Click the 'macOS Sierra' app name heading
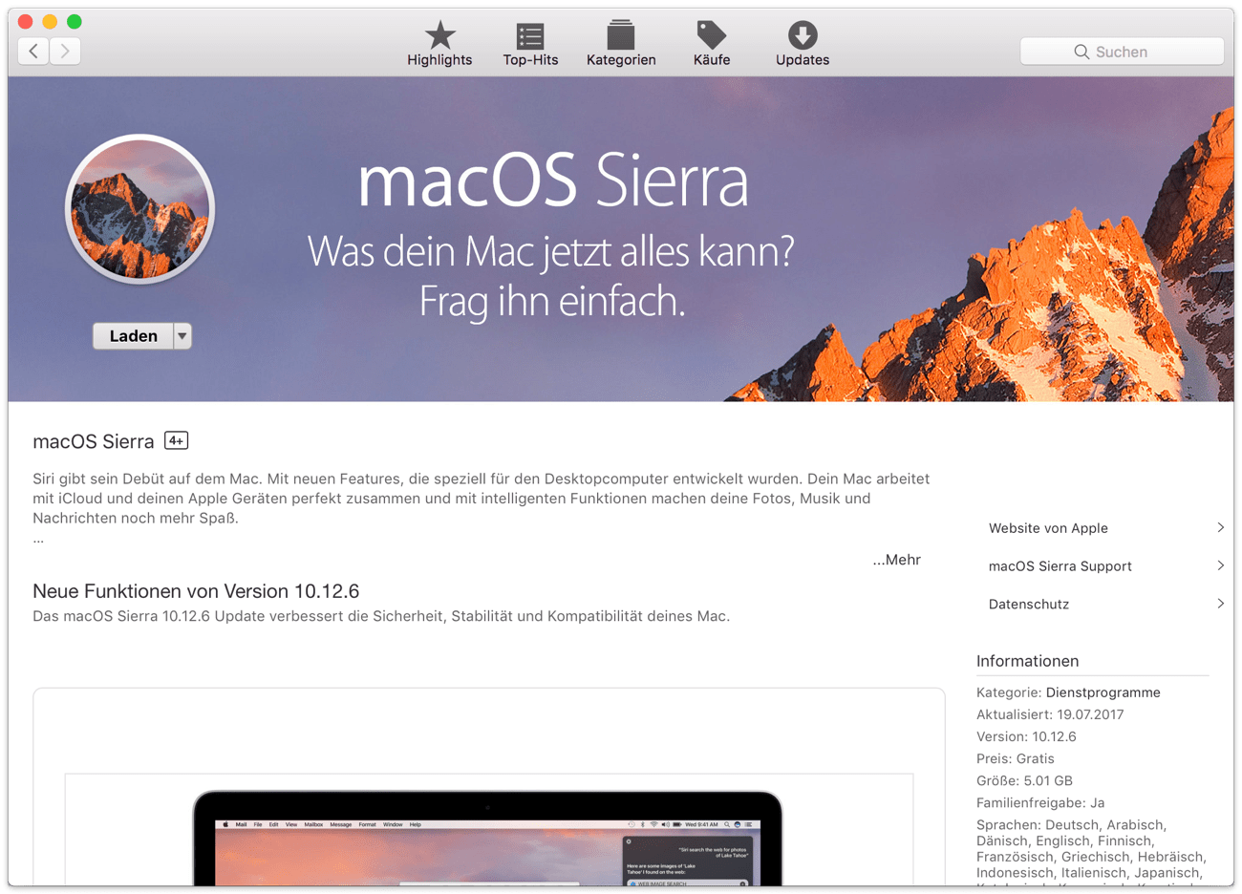Viewport: 1242px width, 894px height. [93, 441]
